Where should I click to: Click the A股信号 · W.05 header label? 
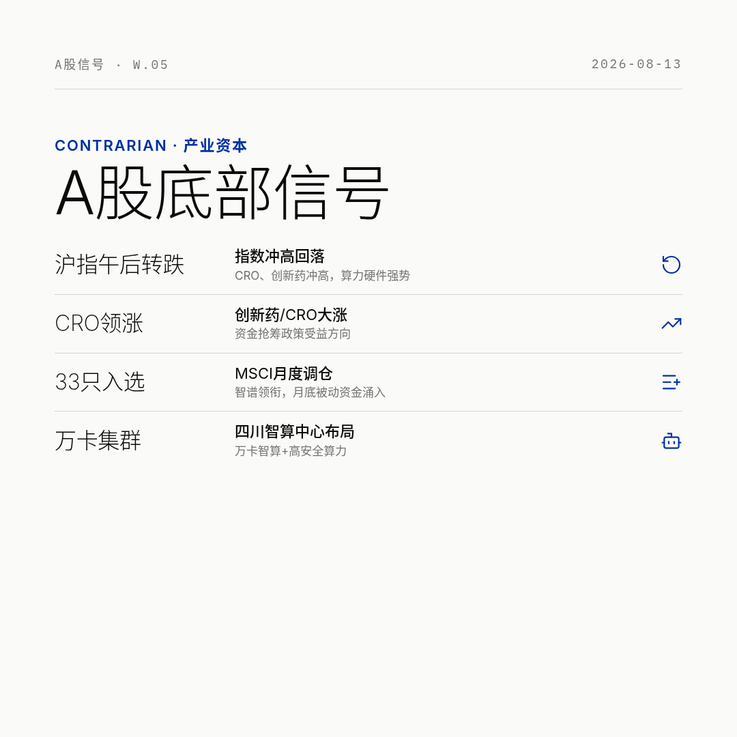[x=111, y=64]
